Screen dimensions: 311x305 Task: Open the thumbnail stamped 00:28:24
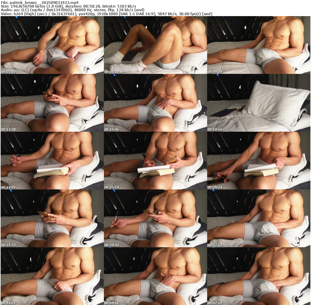[x=259, y=161]
